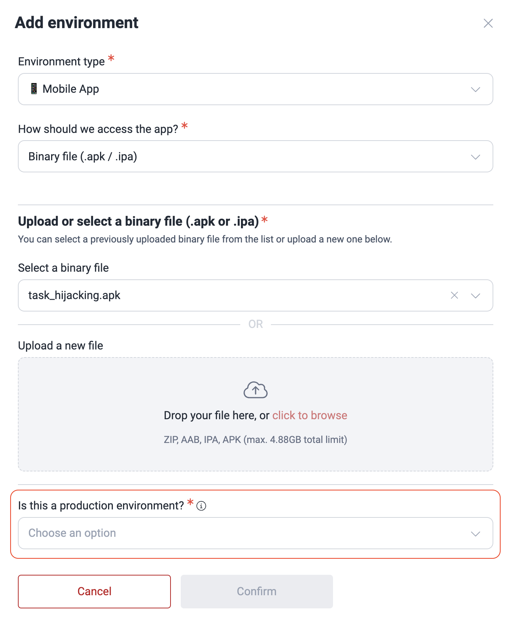Screen dimensions: 509x627
Task: Click the click to browse link
Action: point(309,415)
